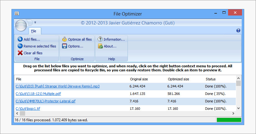Screen dimensions: 256x134
Task: Click the green progress bar in status bar
Action: tap(229, 120)
